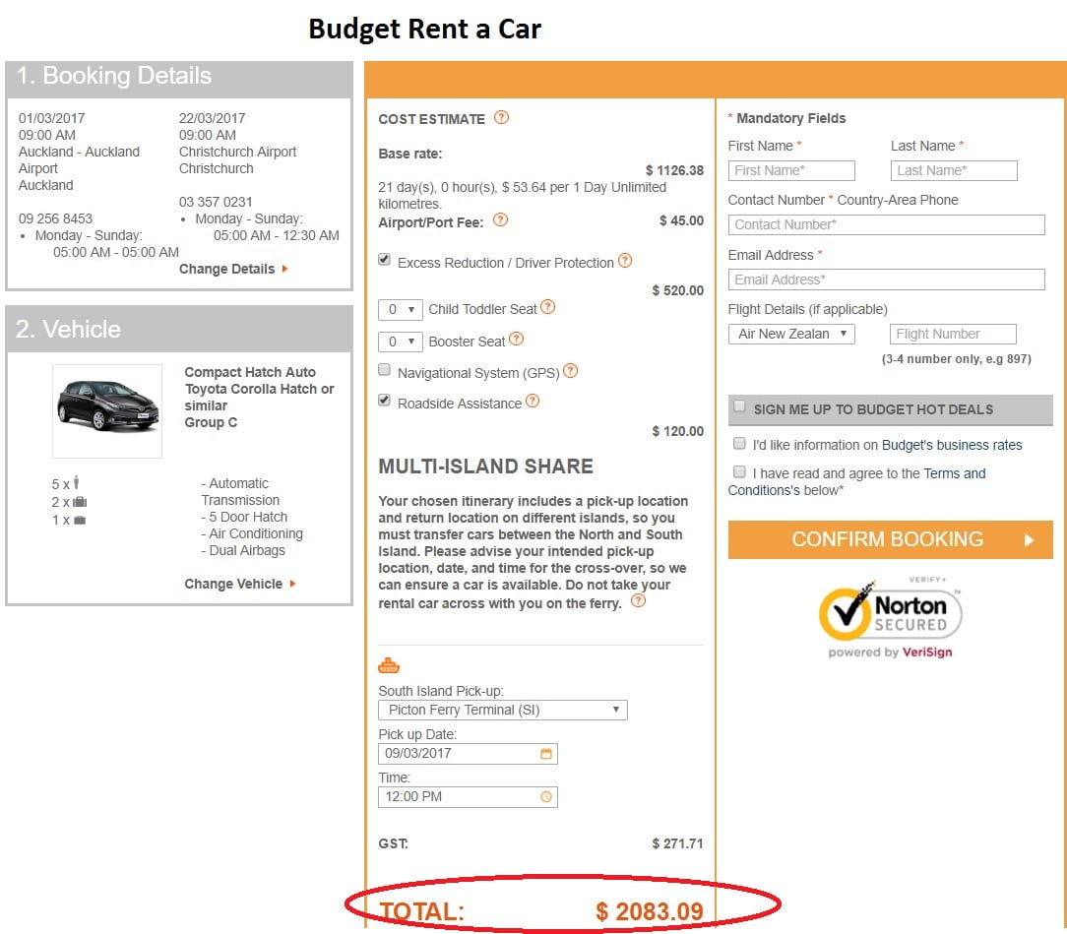Open the South Island Pick-up location dropdown
Image resolution: width=1067 pixels, height=934 pixels.
point(503,711)
